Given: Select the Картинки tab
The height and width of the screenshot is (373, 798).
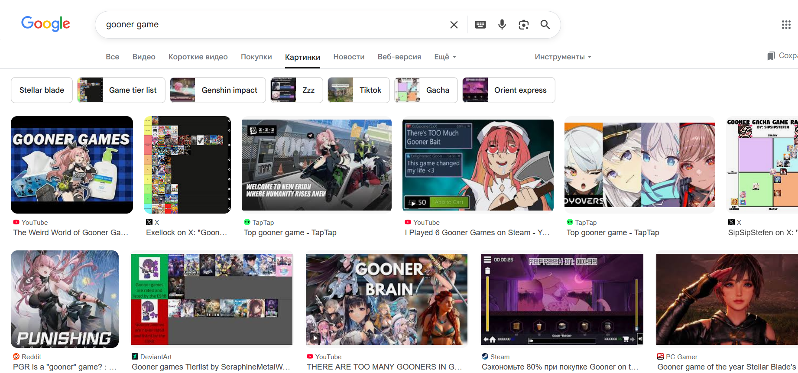Looking at the screenshot, I should click(302, 57).
